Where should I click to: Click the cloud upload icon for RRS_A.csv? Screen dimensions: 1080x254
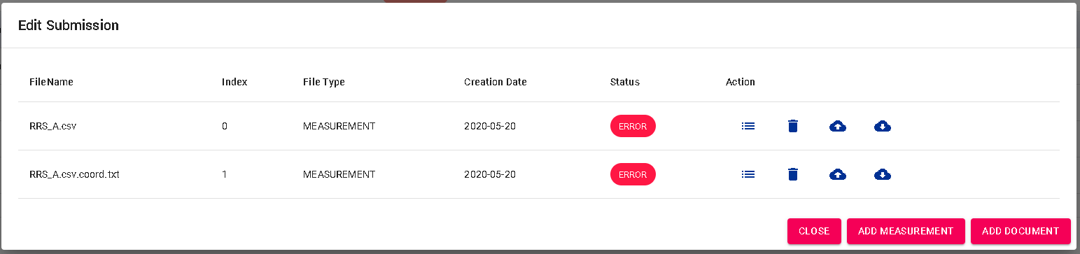tap(838, 126)
